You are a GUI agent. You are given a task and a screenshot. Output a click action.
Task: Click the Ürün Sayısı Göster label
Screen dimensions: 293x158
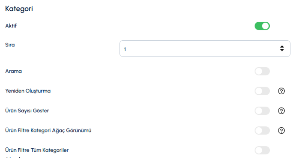27,111
